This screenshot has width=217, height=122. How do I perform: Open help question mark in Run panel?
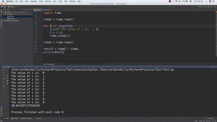[x=4, y=88]
